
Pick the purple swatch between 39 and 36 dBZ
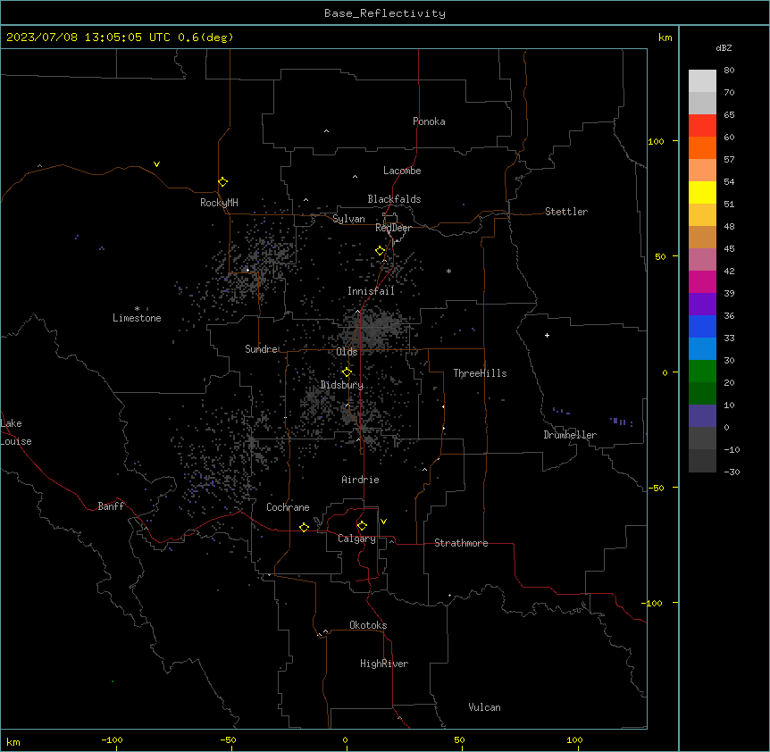[x=702, y=305]
